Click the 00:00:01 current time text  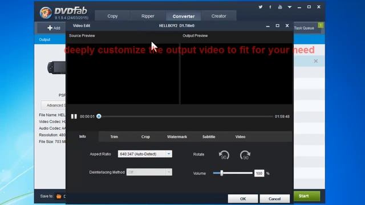click(x=87, y=116)
